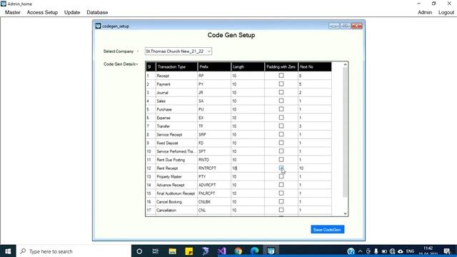This screenshot has width=457, height=257.
Task: Click the Prefix column header
Action: click(214, 66)
